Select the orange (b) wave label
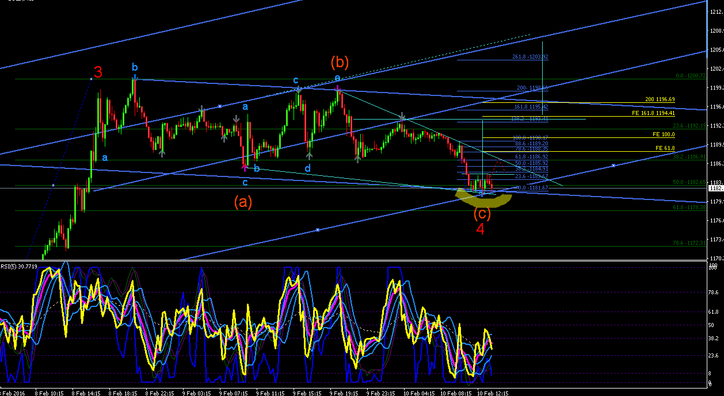Screen dimensions: 724x396 click(339, 62)
